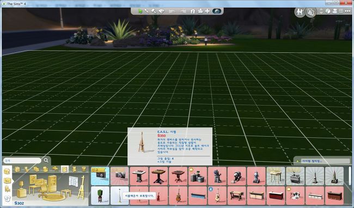The height and width of the screenshot is (208, 354).
Task: Click the undo arrow in build toolbar
Action: (x=172, y=11)
